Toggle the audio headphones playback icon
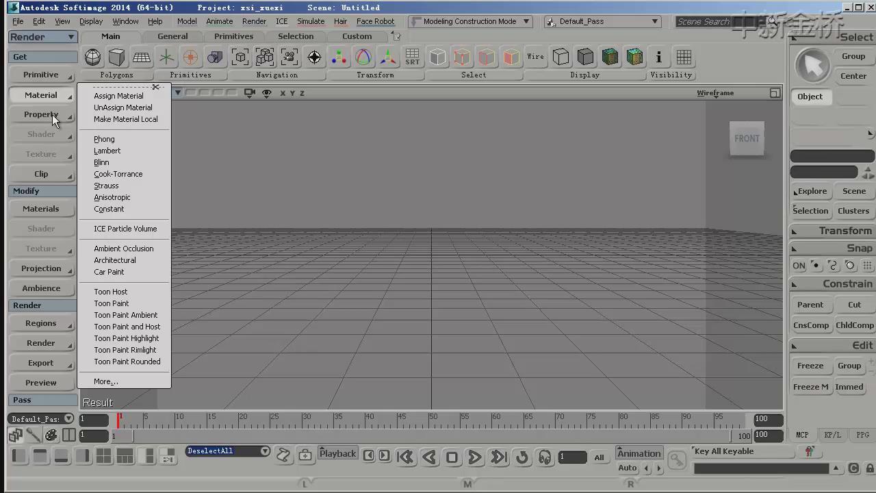 coord(545,457)
